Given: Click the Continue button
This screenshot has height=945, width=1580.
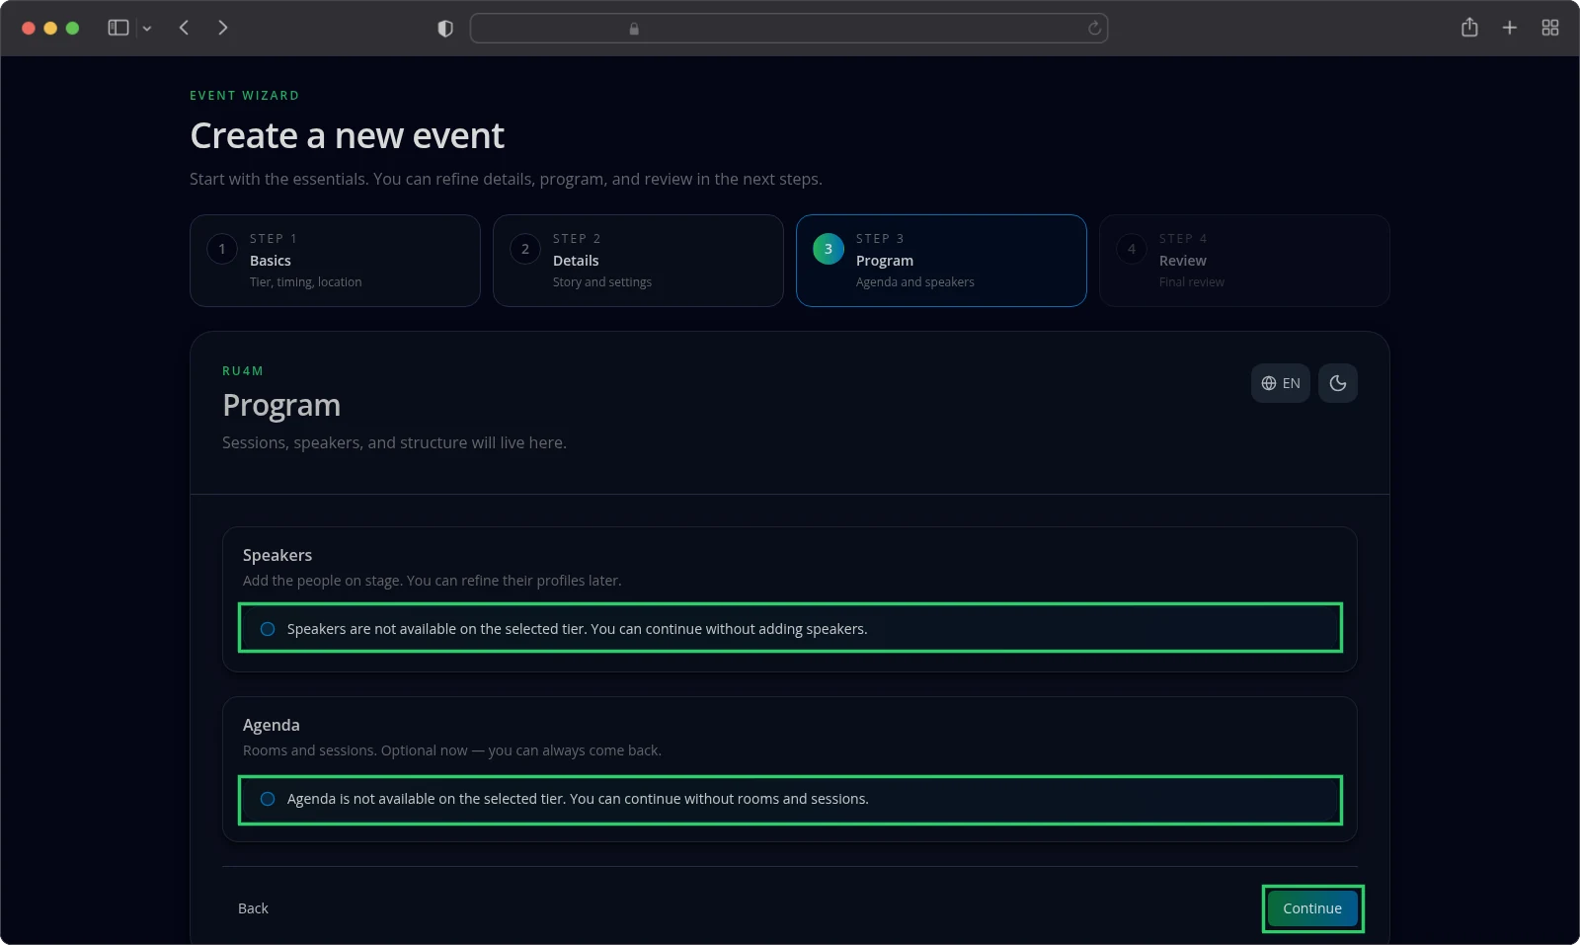Looking at the screenshot, I should click(x=1312, y=908).
